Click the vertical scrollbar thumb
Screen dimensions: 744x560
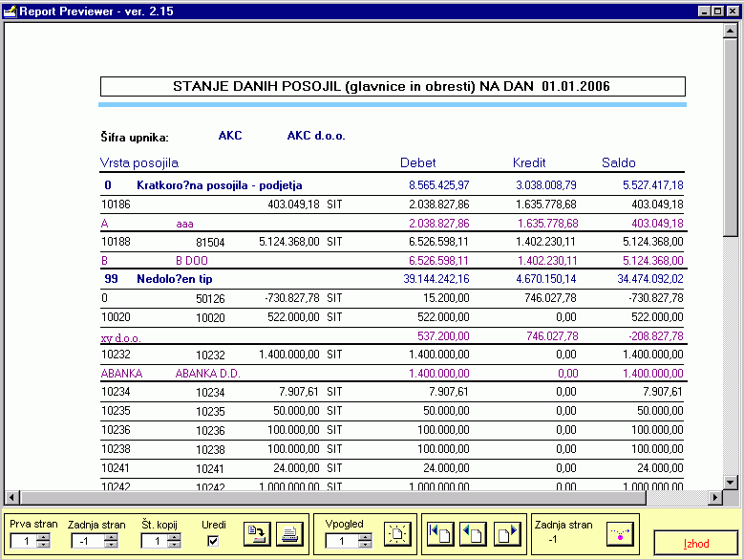pos(730,138)
